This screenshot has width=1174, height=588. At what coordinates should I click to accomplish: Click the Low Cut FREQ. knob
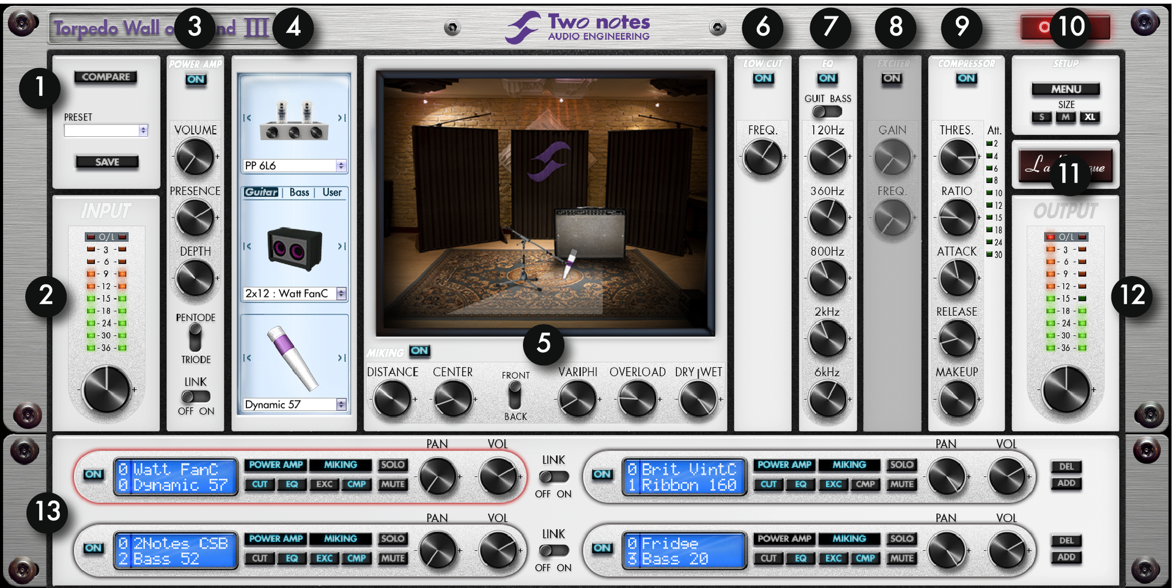click(x=762, y=157)
